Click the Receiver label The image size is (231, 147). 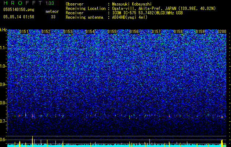pos(75,13)
